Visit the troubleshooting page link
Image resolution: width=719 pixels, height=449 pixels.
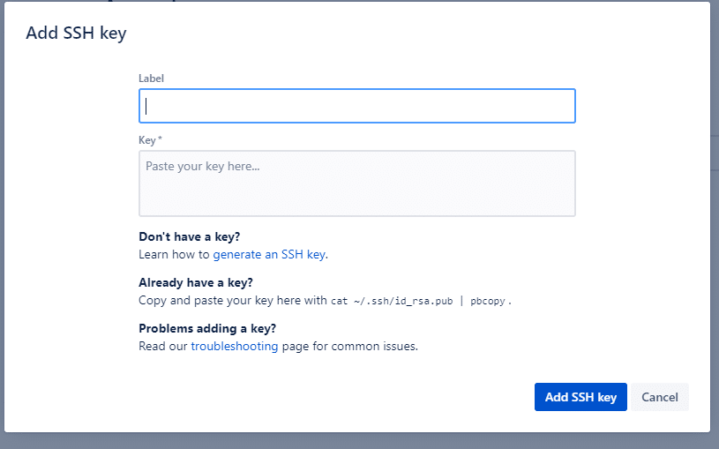[235, 347]
